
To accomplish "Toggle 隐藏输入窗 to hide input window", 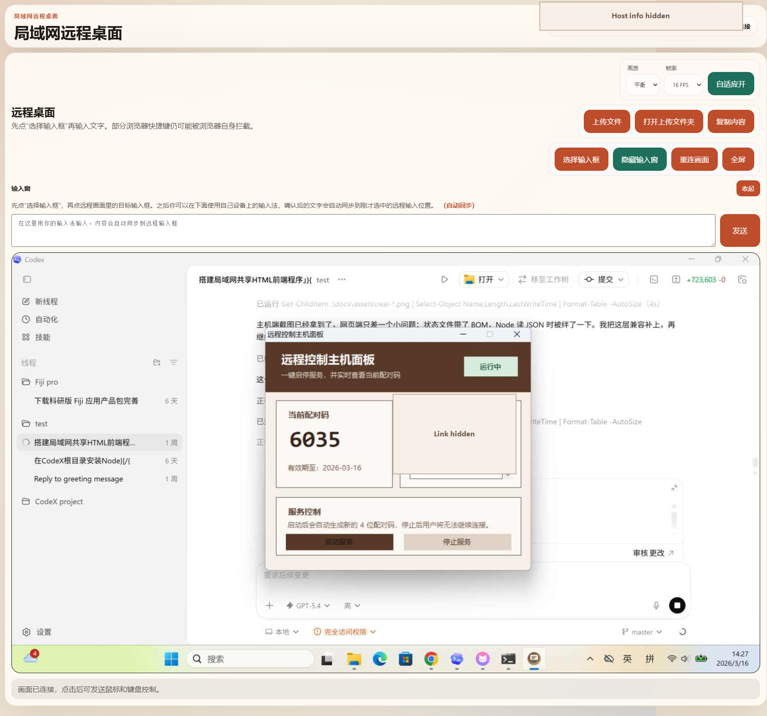I will (x=639, y=159).
